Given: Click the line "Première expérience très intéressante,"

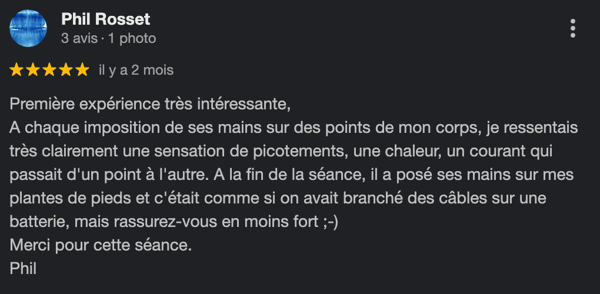Looking at the screenshot, I should 151,106.
